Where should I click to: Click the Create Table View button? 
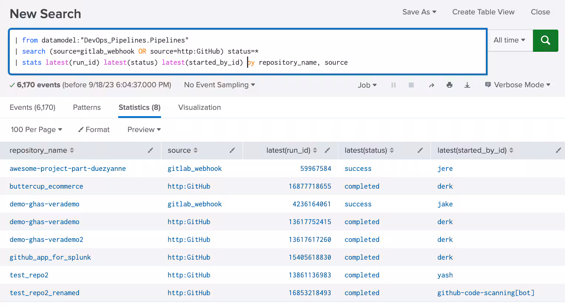(x=483, y=12)
